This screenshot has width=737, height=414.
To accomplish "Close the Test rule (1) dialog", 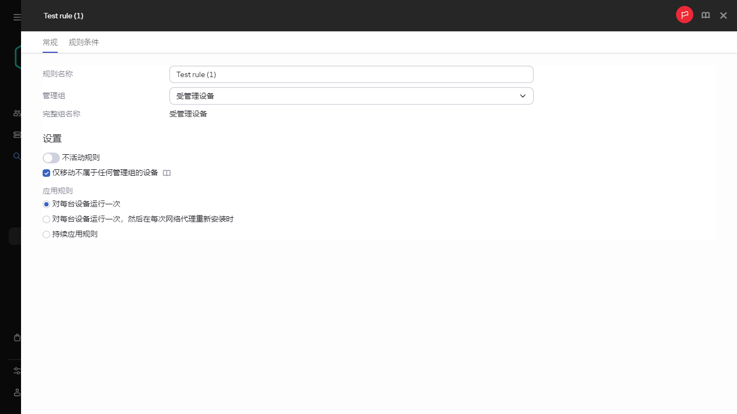I will click(x=723, y=15).
